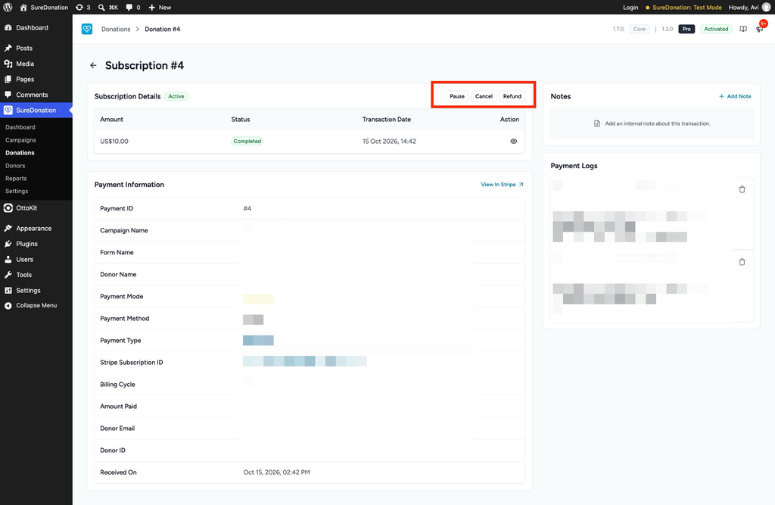
Task: Click the Completed status badge
Action: point(247,142)
